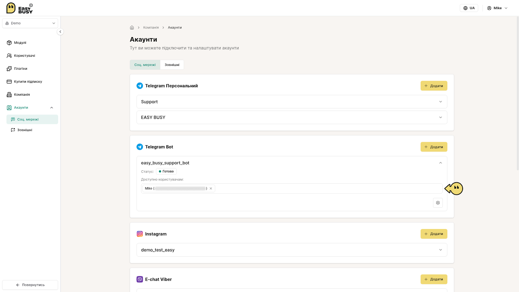Click the page scrollbar
Screen dimensions: 519x292
point(517,93)
